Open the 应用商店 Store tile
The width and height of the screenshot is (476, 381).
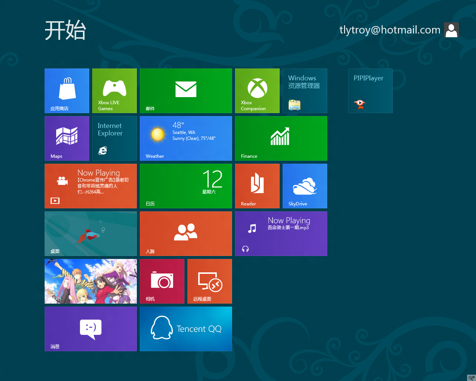point(67,91)
